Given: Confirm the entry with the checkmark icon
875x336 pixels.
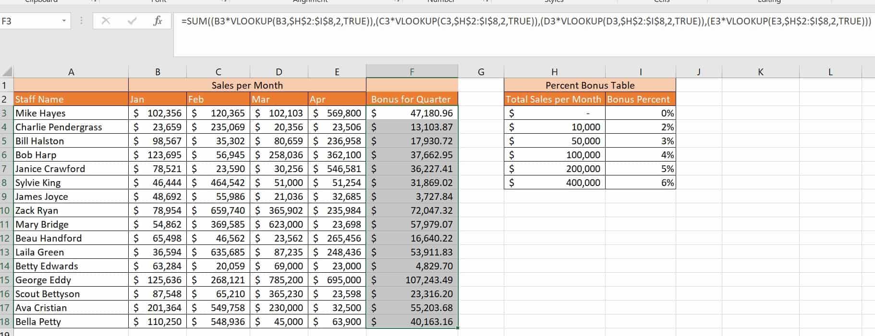Looking at the screenshot, I should (132, 21).
